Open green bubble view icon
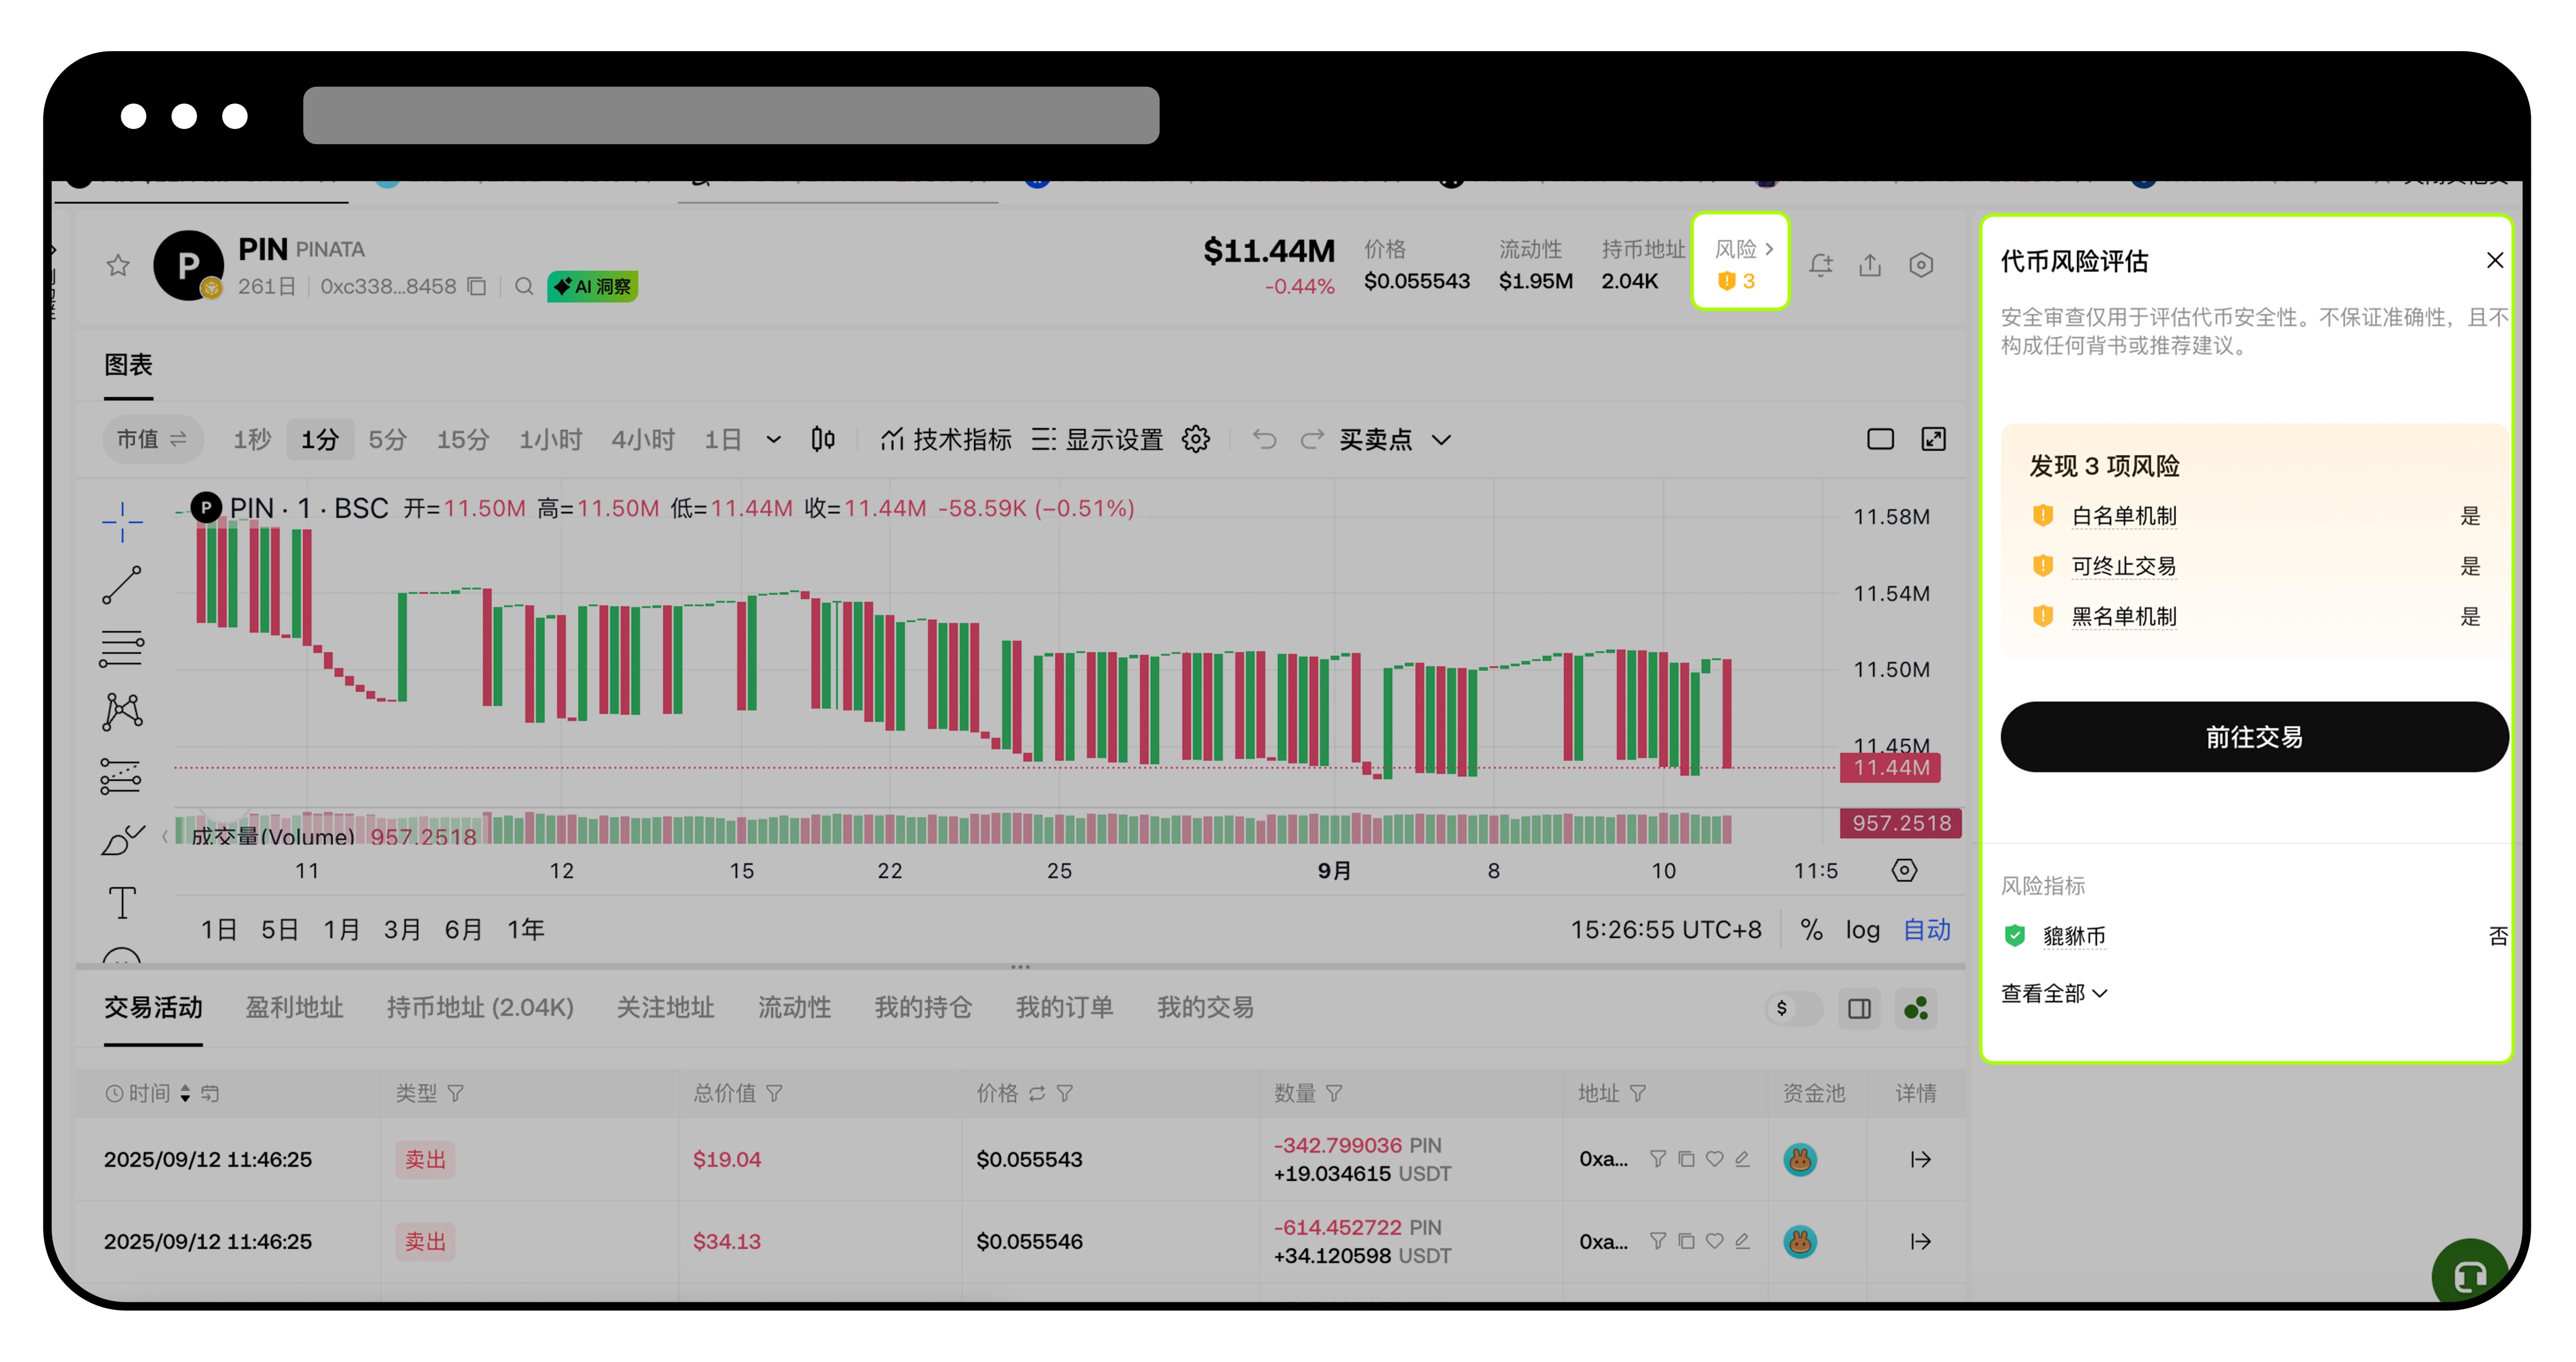This screenshot has height=1362, width=2576. coord(1916,1008)
